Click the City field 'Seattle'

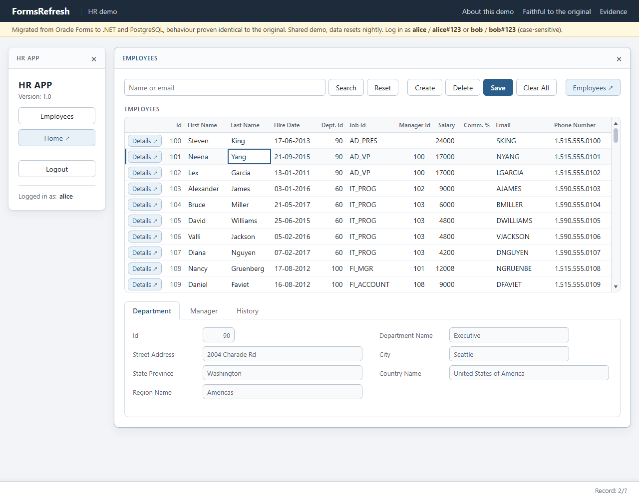(x=509, y=354)
